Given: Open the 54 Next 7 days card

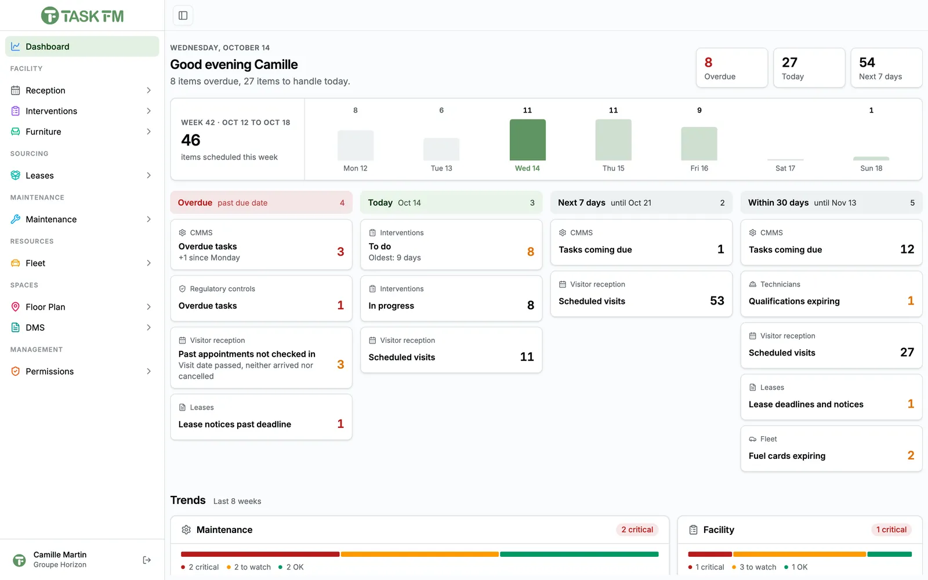Looking at the screenshot, I should coord(886,68).
